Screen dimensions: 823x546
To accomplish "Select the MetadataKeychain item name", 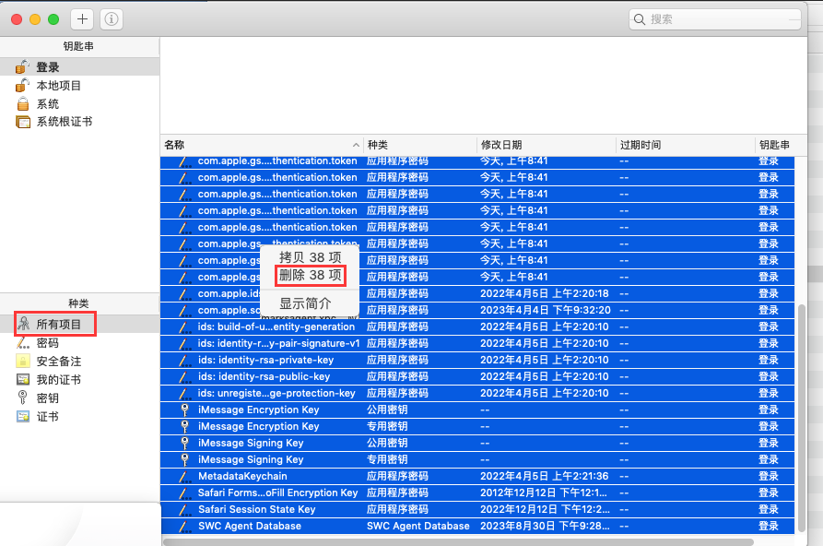I will point(242,476).
